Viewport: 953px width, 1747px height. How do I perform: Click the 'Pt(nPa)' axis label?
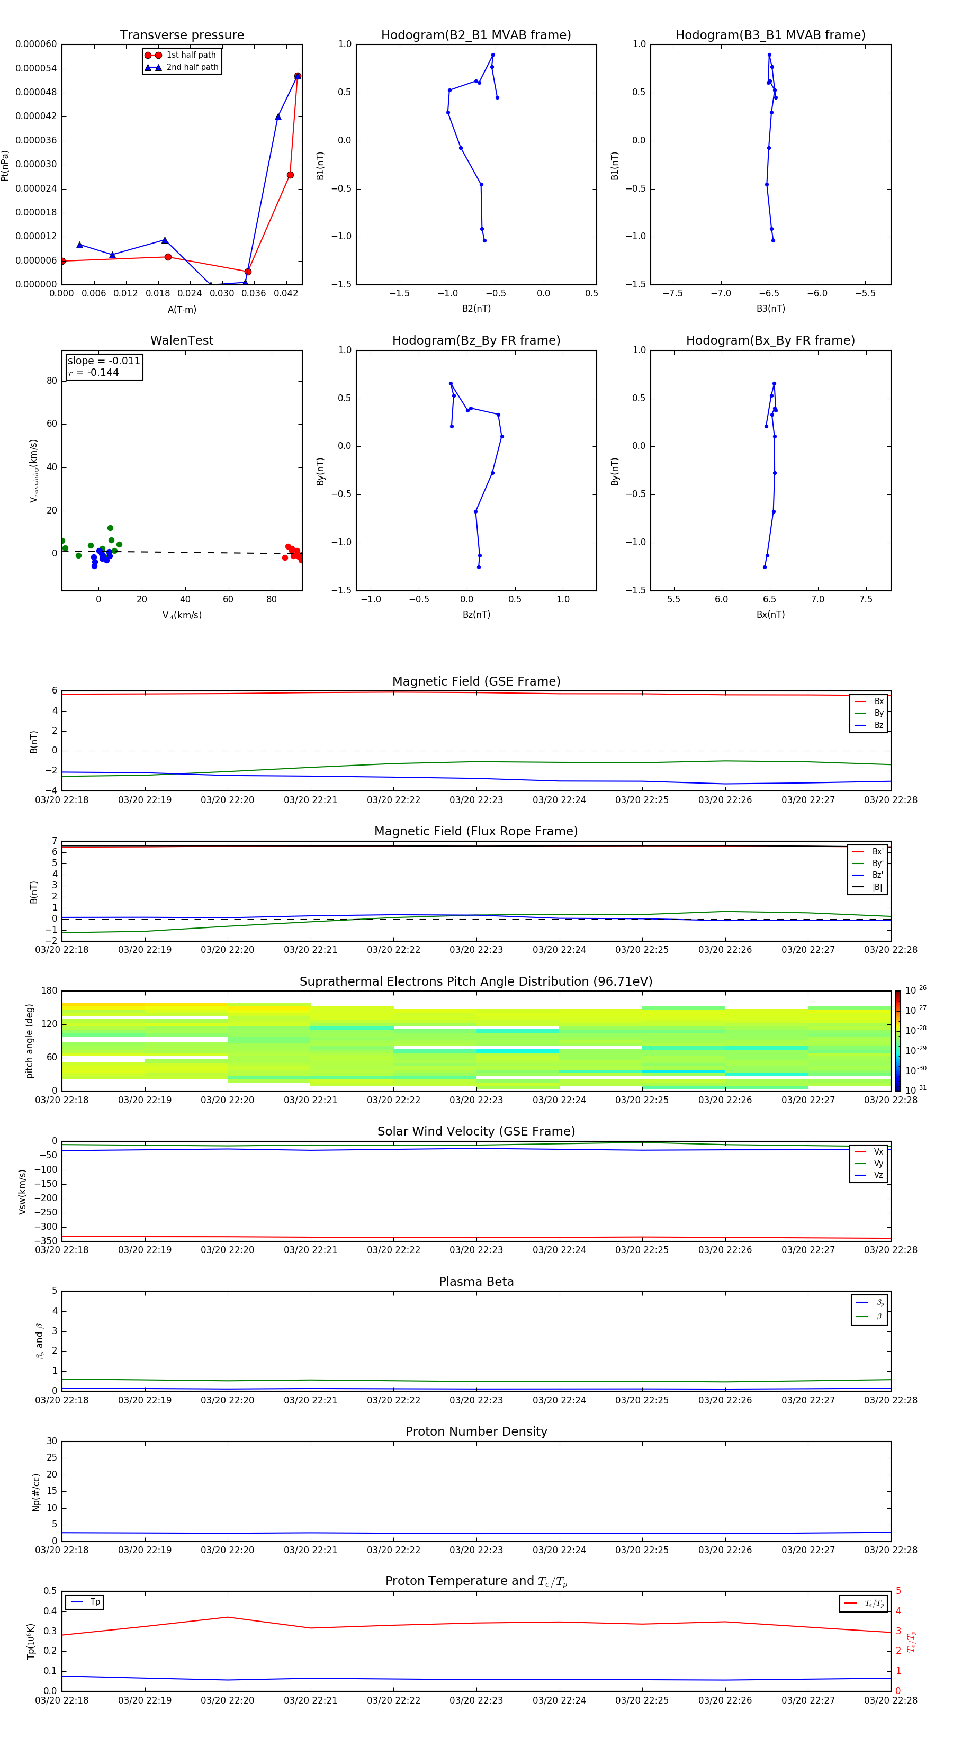coord(5,165)
